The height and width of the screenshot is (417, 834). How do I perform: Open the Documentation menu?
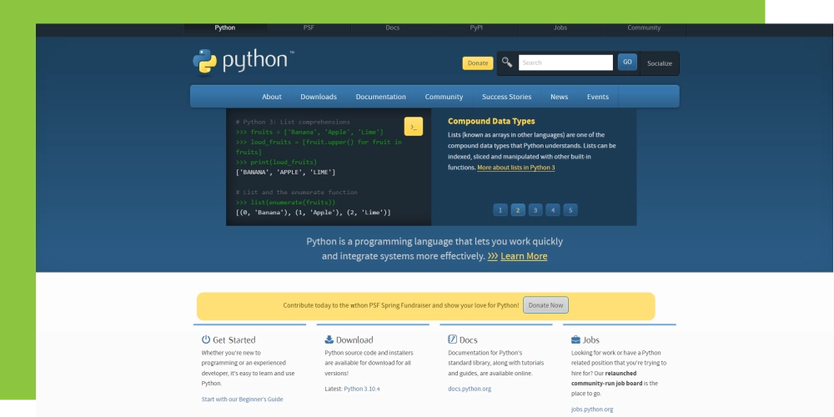click(x=381, y=97)
